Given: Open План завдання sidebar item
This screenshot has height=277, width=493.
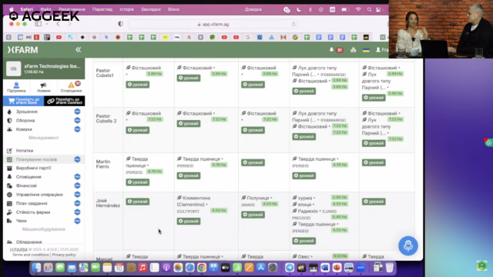Looking at the screenshot, I should pos(32,203).
